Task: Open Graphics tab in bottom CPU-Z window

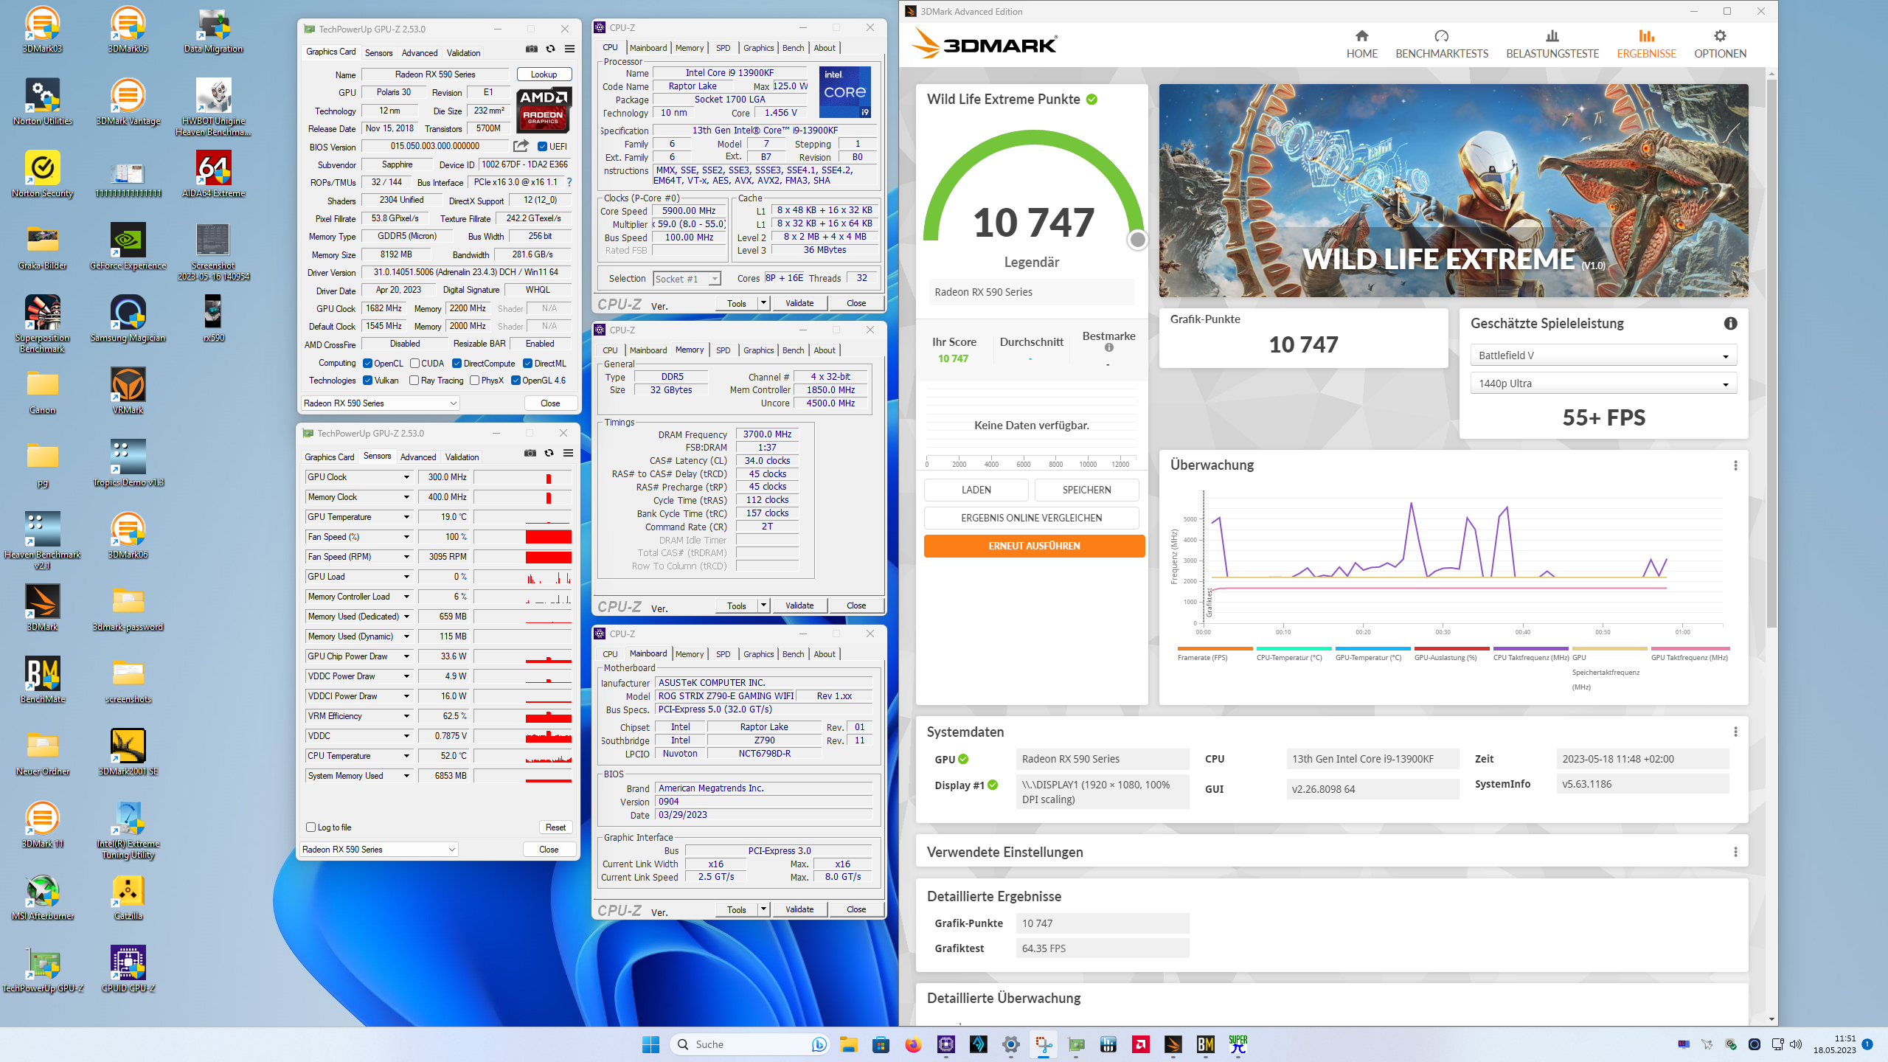Action: click(758, 654)
